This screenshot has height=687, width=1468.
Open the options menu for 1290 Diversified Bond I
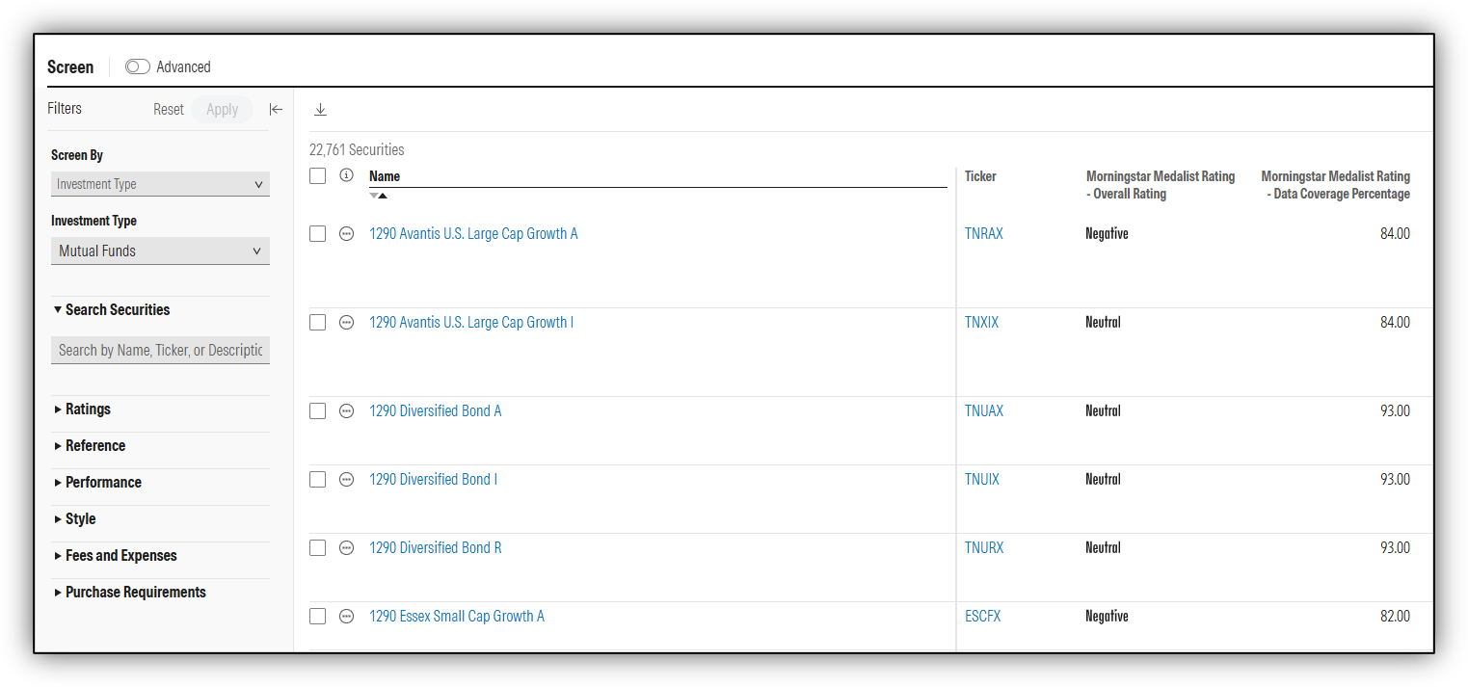(x=347, y=480)
